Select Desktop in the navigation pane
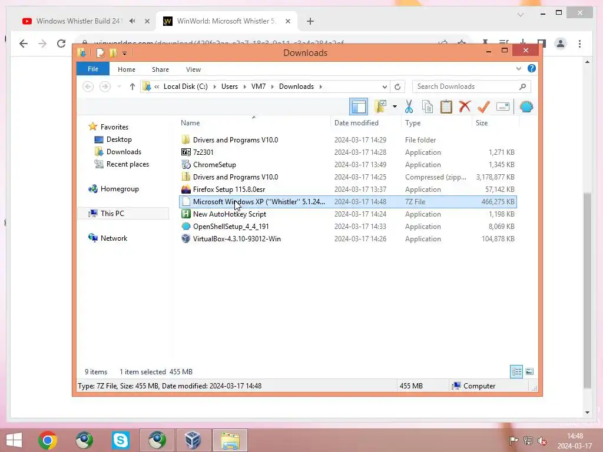 pos(119,139)
